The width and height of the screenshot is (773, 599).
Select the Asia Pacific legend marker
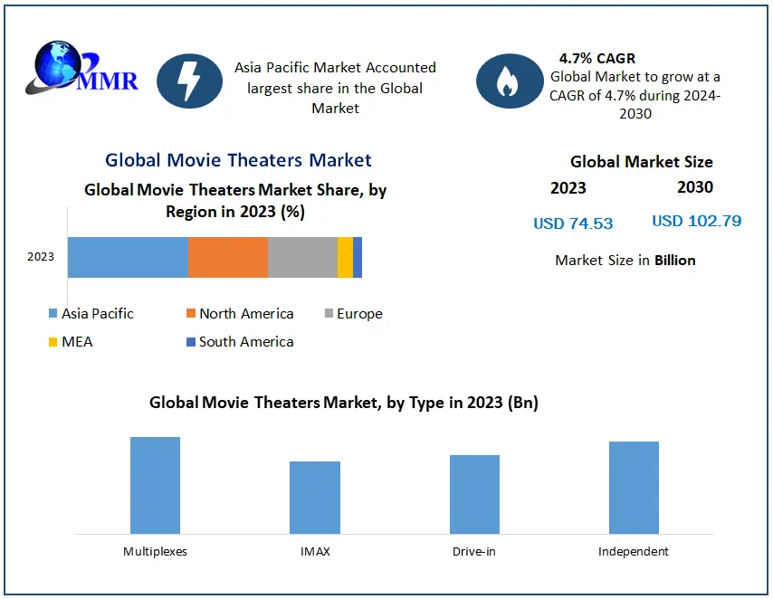pos(52,314)
